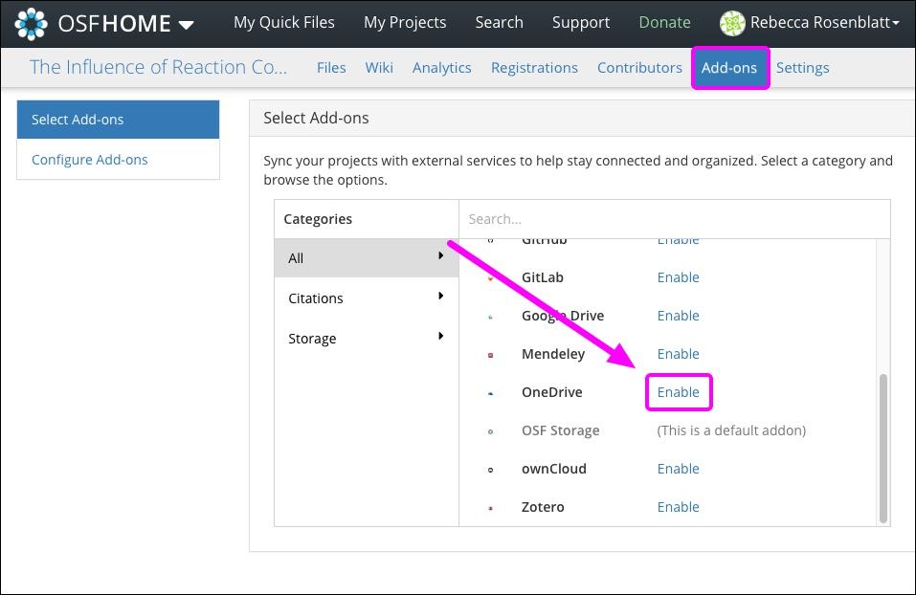Screen dimensions: 916x595
Task: Select the GitLab add-on icon
Action: 492,277
